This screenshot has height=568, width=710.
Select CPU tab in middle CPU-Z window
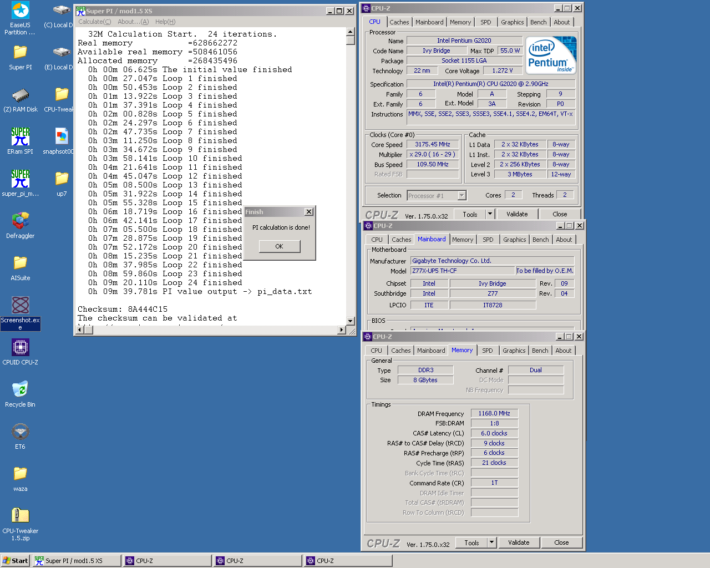point(377,240)
